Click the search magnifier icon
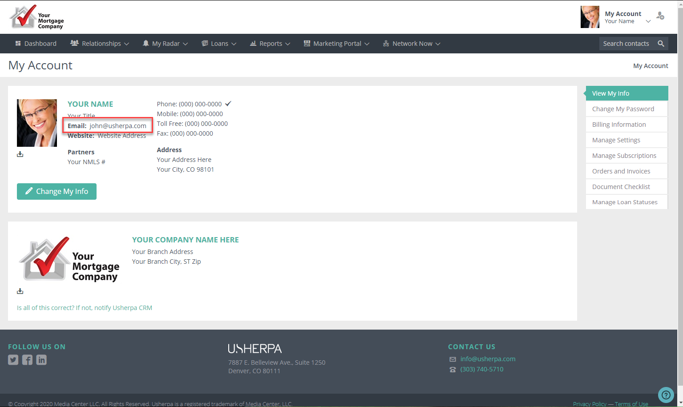The width and height of the screenshot is (683, 407). click(x=661, y=44)
